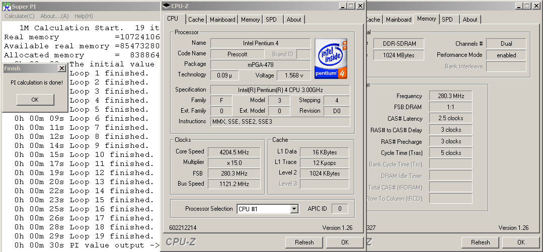Click the Channels # value Dual
Screen dimensions: 543x252
tap(506, 44)
